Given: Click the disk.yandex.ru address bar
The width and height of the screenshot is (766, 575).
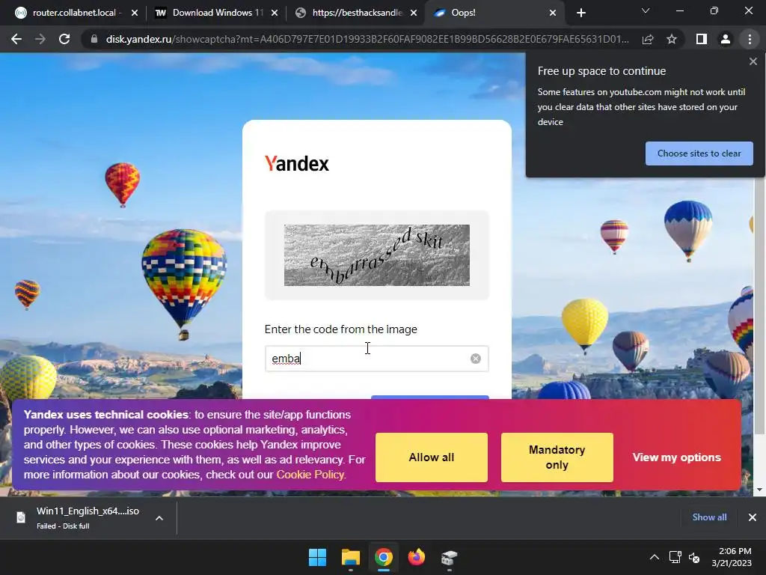Looking at the screenshot, I should [367, 39].
